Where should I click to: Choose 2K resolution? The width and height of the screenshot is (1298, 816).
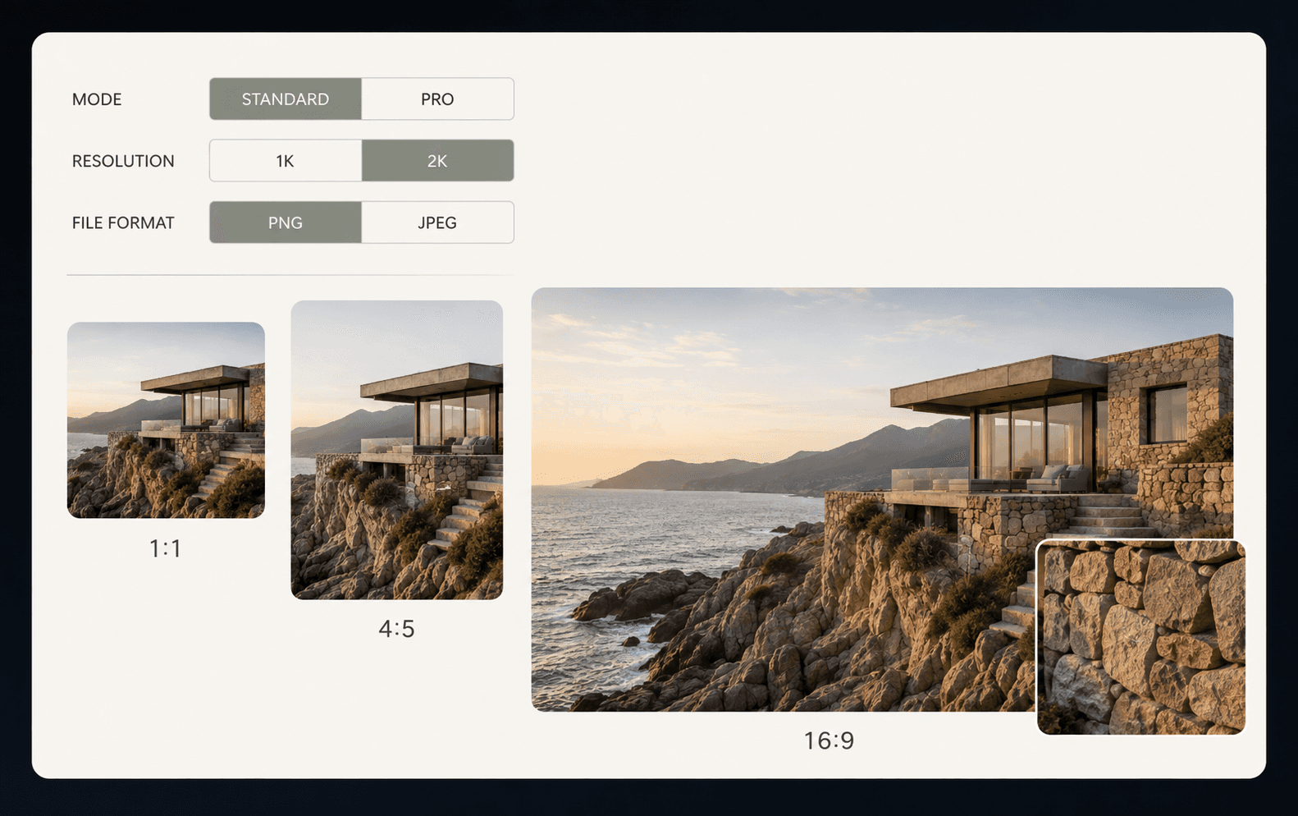(437, 161)
